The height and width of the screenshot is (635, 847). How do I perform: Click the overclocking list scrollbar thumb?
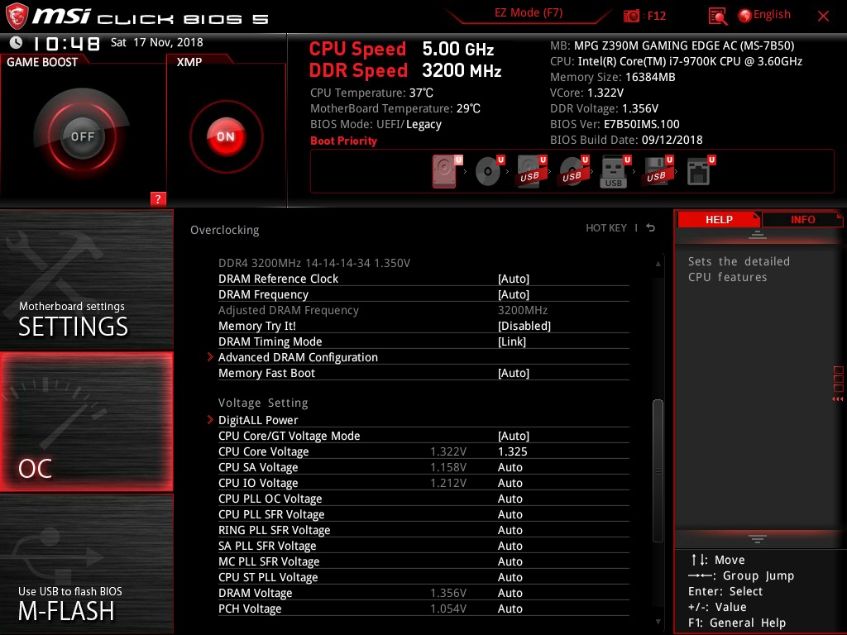click(658, 470)
